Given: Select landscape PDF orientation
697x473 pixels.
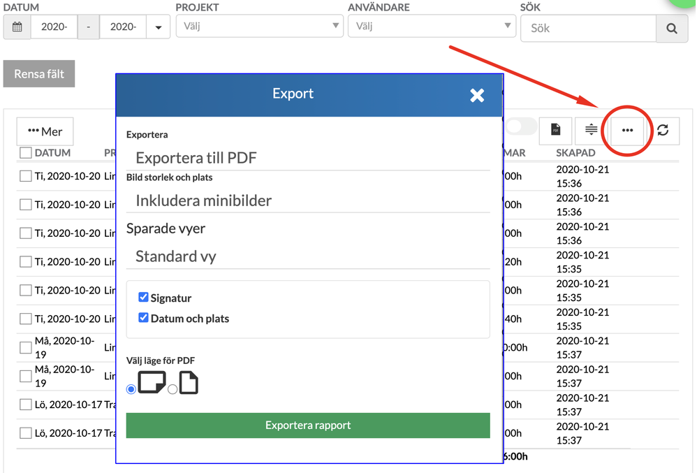Looking at the screenshot, I should [x=131, y=389].
